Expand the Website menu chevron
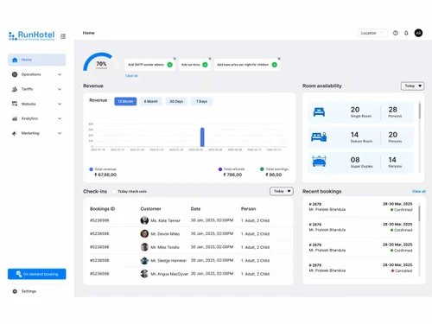Viewport: 432px width, 324px height. (x=60, y=104)
